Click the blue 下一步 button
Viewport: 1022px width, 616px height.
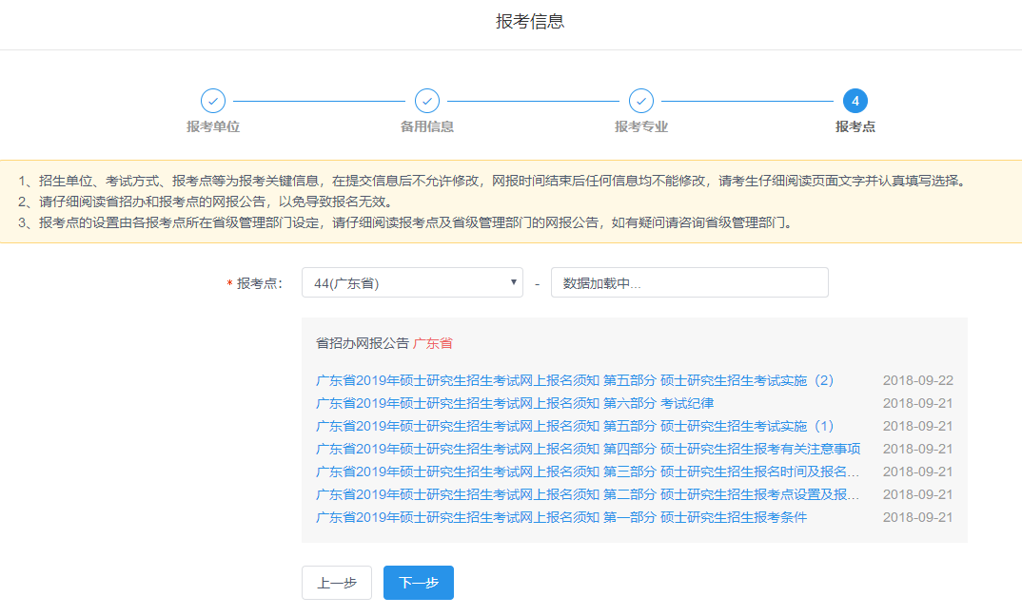point(419,583)
